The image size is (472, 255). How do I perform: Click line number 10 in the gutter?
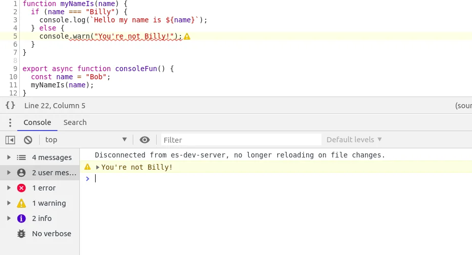coord(14,77)
